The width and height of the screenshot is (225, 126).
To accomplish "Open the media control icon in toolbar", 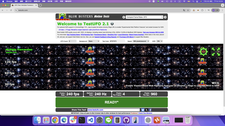I will [x=209, y=10].
